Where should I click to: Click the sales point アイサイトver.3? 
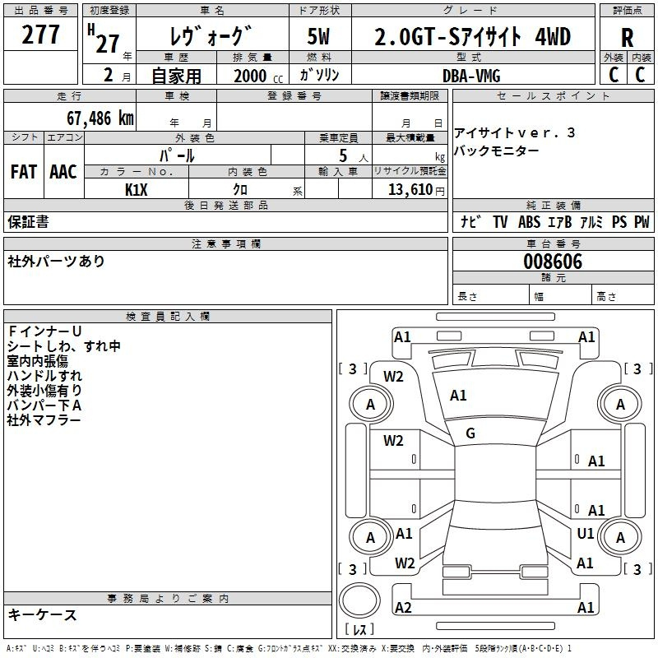click(514, 133)
